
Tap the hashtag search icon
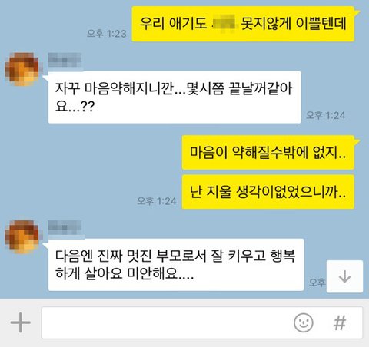coord(340,322)
